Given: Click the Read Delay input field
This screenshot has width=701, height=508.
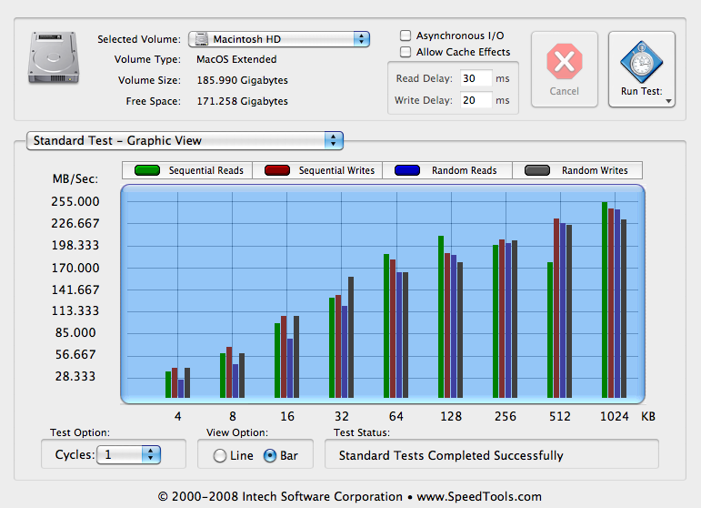Looking at the screenshot, I should [x=476, y=78].
